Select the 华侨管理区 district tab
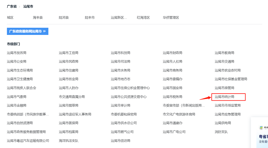The height and width of the screenshot is (148, 268). (171, 17)
